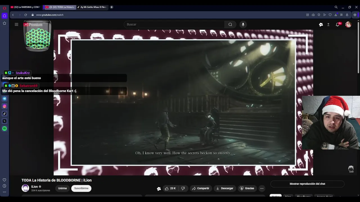This screenshot has height=202, width=360.
Task: Dislike the video
Action: tap(183, 188)
